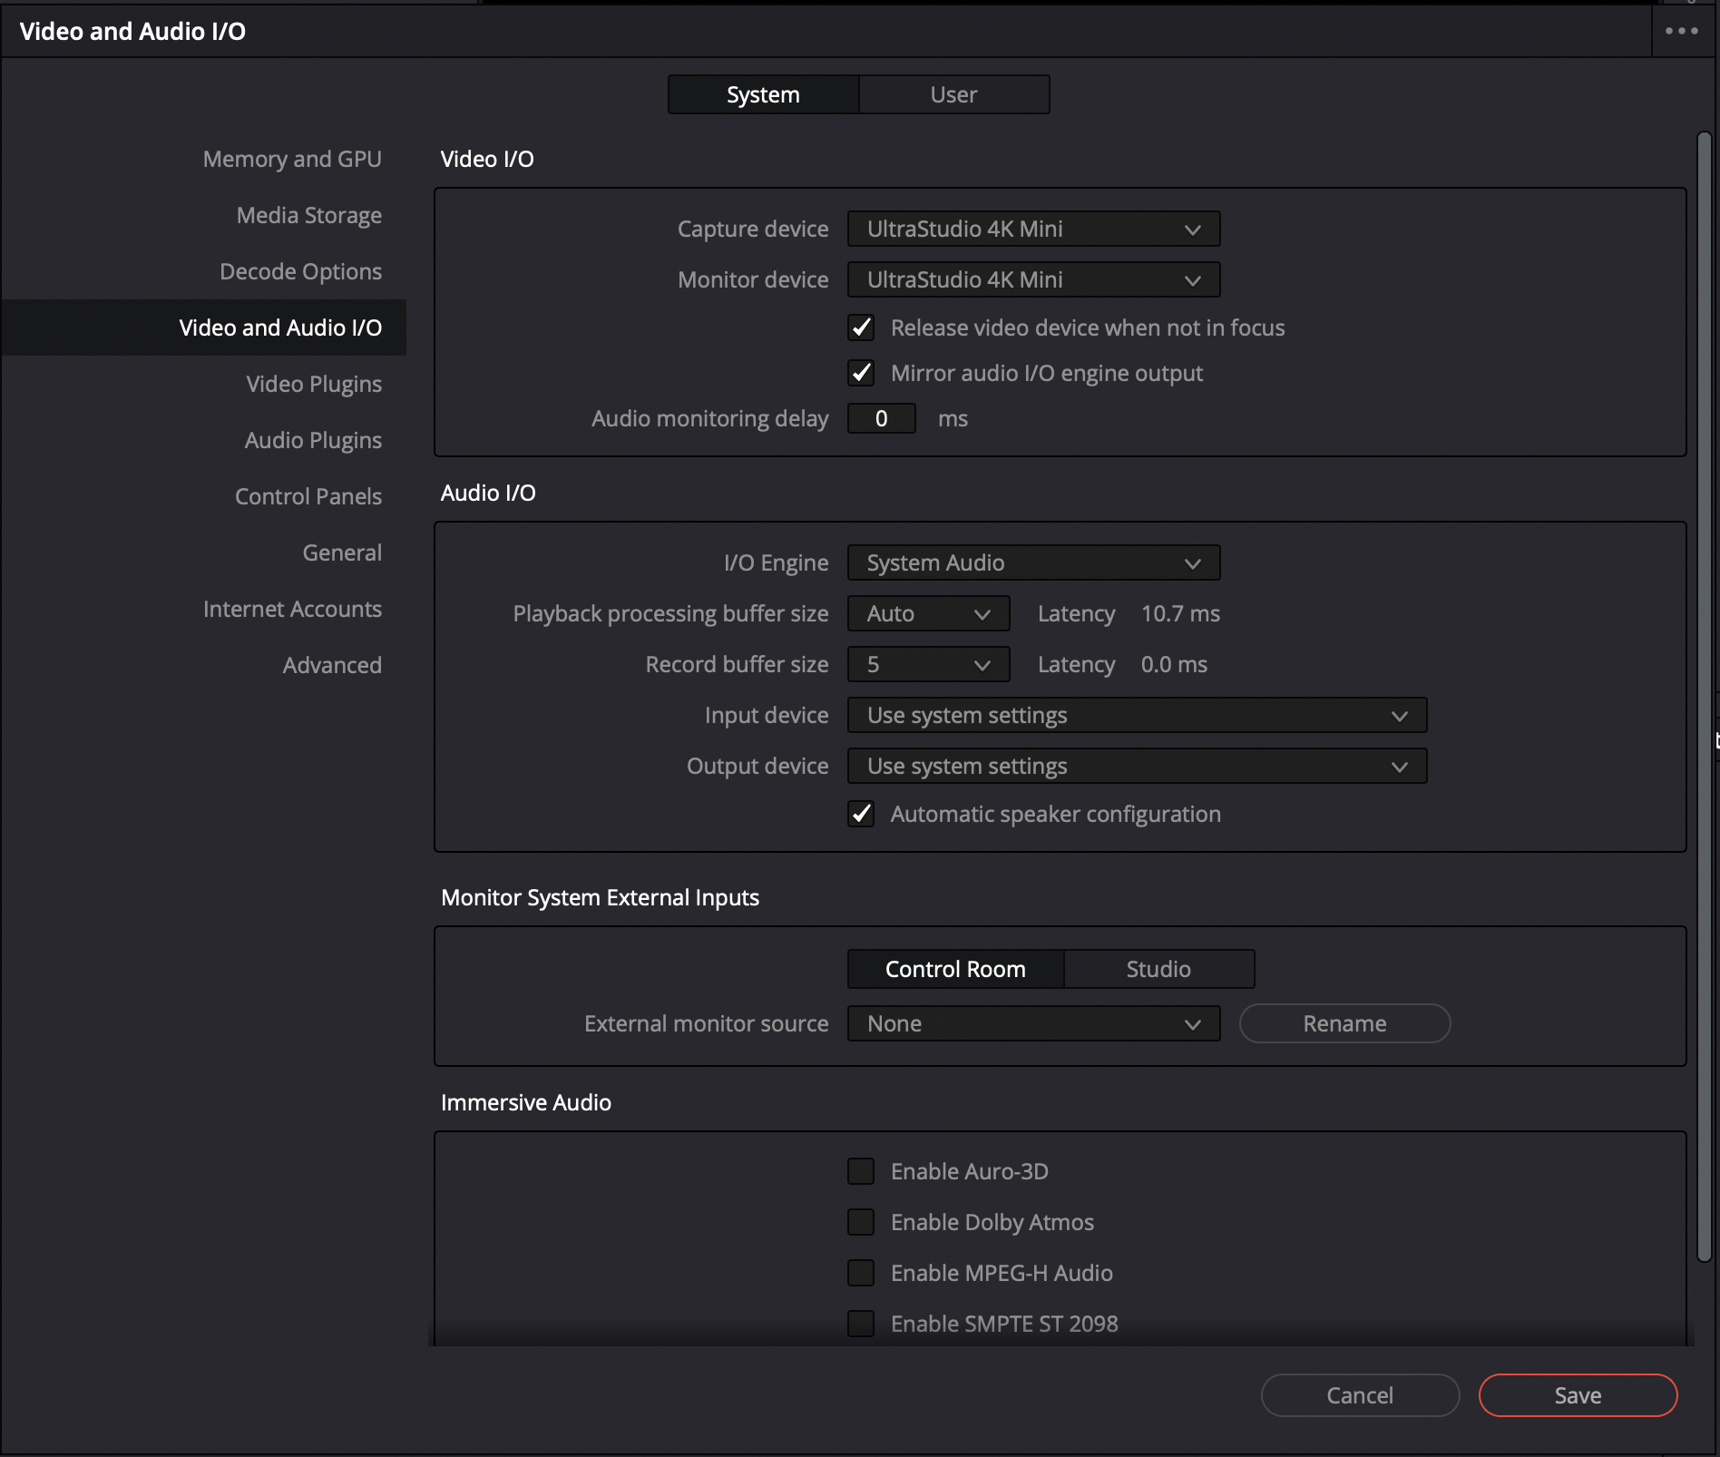
Task: Click the Audio monitoring delay field
Action: [881, 418]
